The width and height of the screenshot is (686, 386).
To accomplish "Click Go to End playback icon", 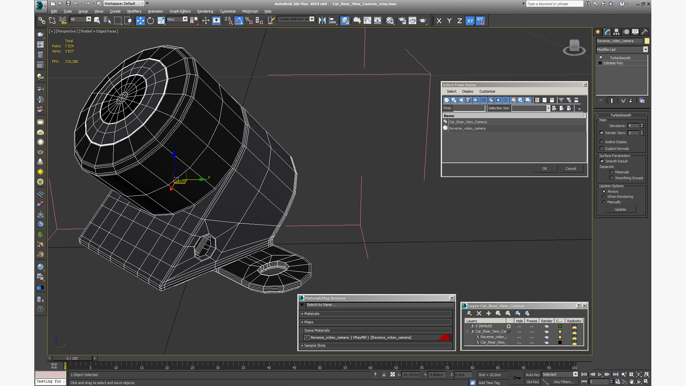I will point(616,375).
